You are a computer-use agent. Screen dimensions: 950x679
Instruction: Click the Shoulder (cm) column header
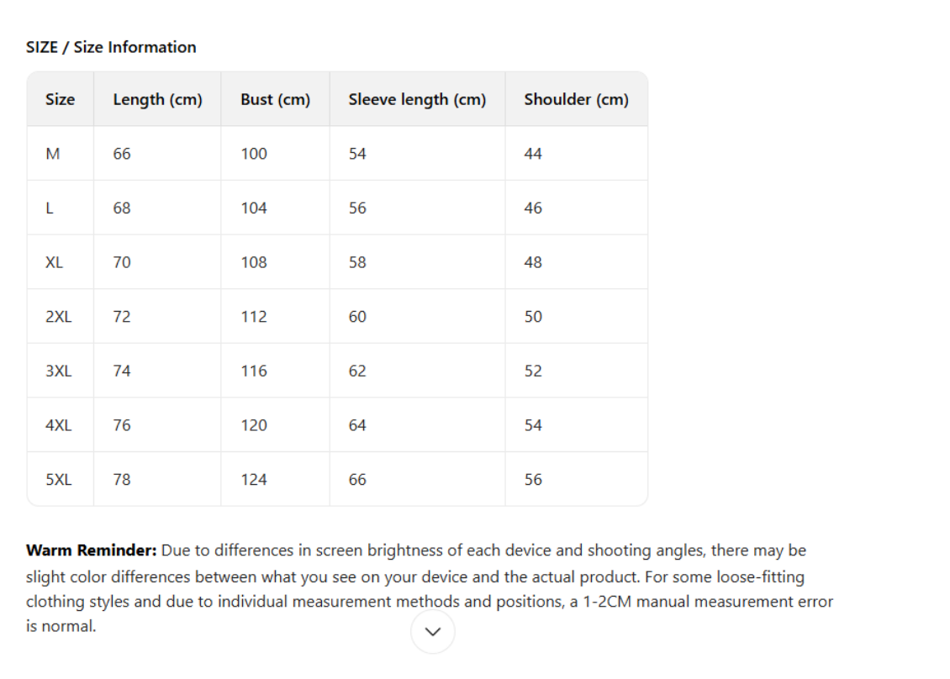(x=576, y=99)
